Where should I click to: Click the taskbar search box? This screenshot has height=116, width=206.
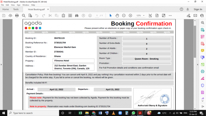(33, 113)
